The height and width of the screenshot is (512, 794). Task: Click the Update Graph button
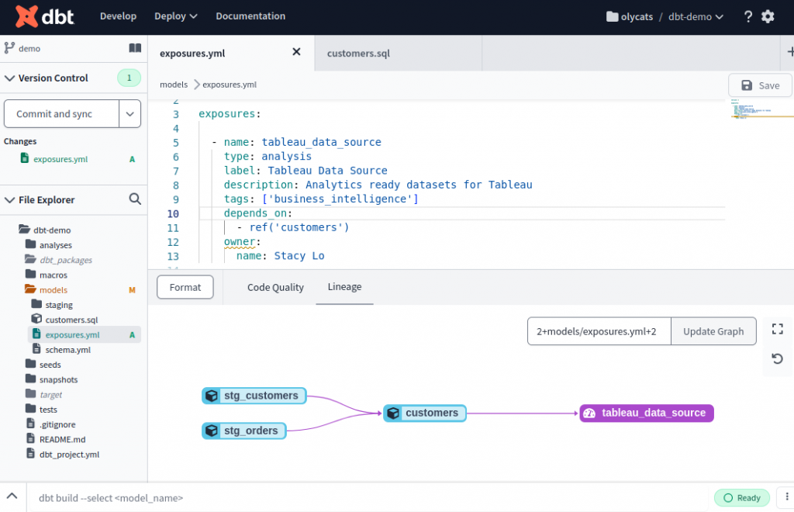click(713, 331)
